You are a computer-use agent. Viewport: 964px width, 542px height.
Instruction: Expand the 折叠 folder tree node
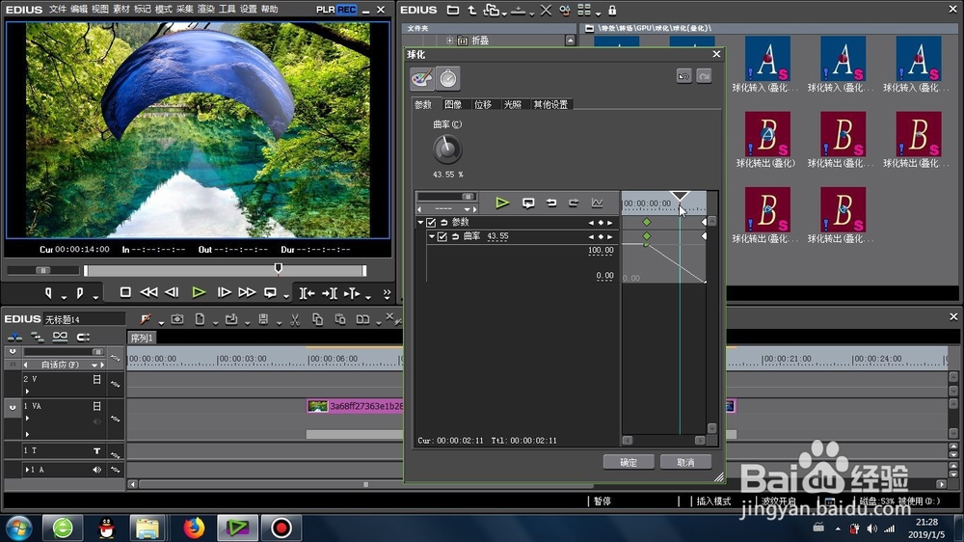(450, 41)
